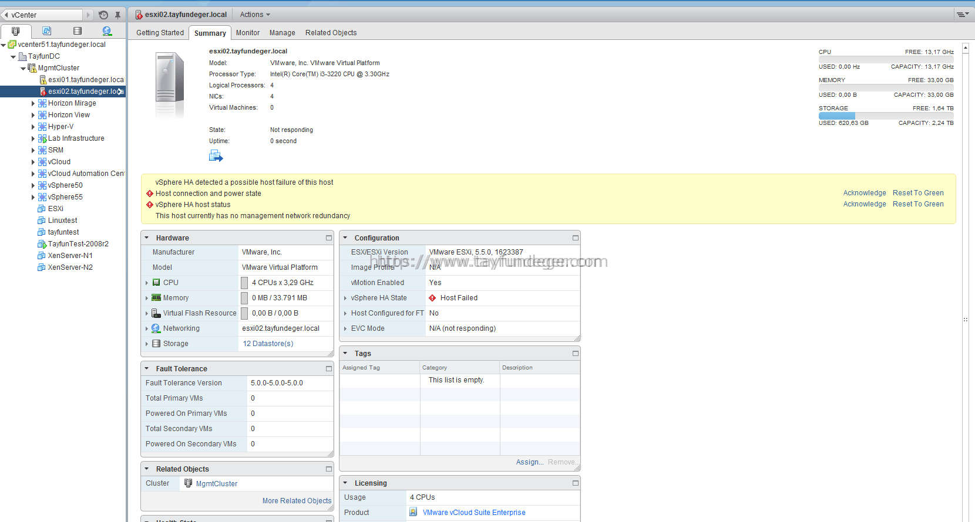Click Assign... in the Tags panel

pos(530,462)
